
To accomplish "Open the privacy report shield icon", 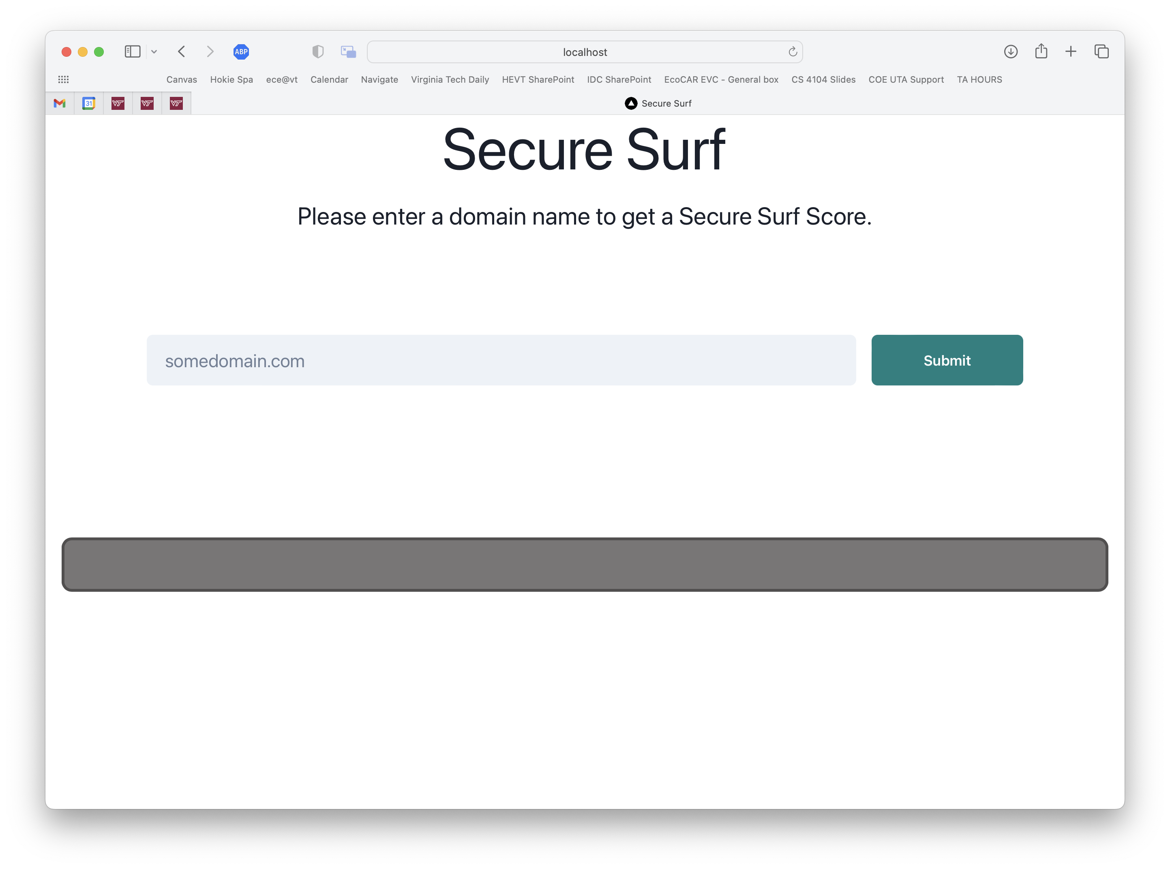I will (x=318, y=51).
